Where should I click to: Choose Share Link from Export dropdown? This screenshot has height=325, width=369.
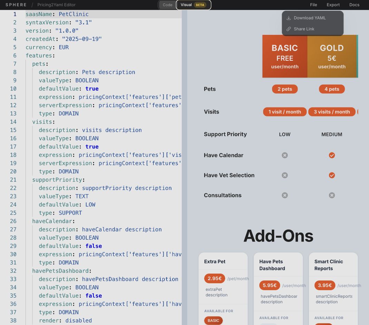pyautogui.click(x=312, y=29)
